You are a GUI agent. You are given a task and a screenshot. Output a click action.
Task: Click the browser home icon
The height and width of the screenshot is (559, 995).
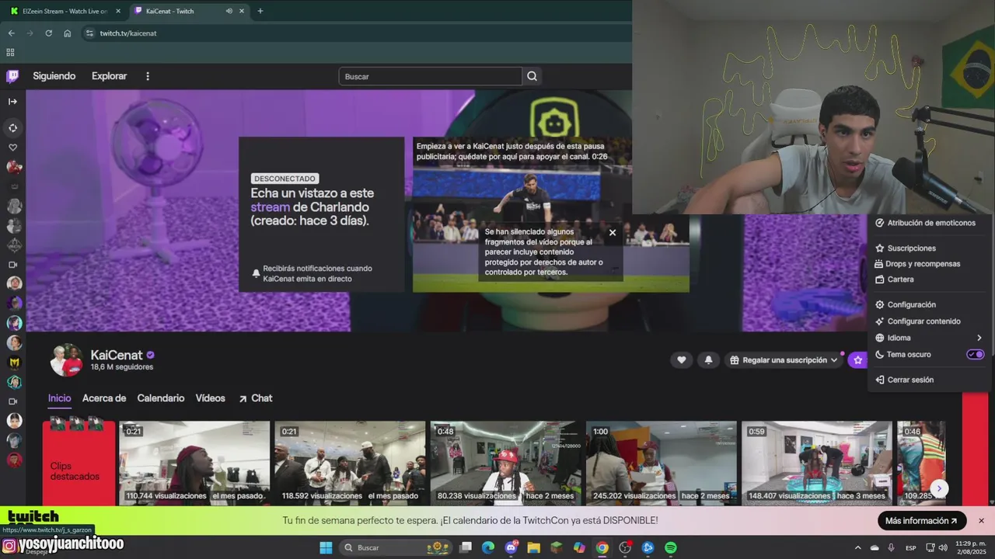tap(68, 33)
